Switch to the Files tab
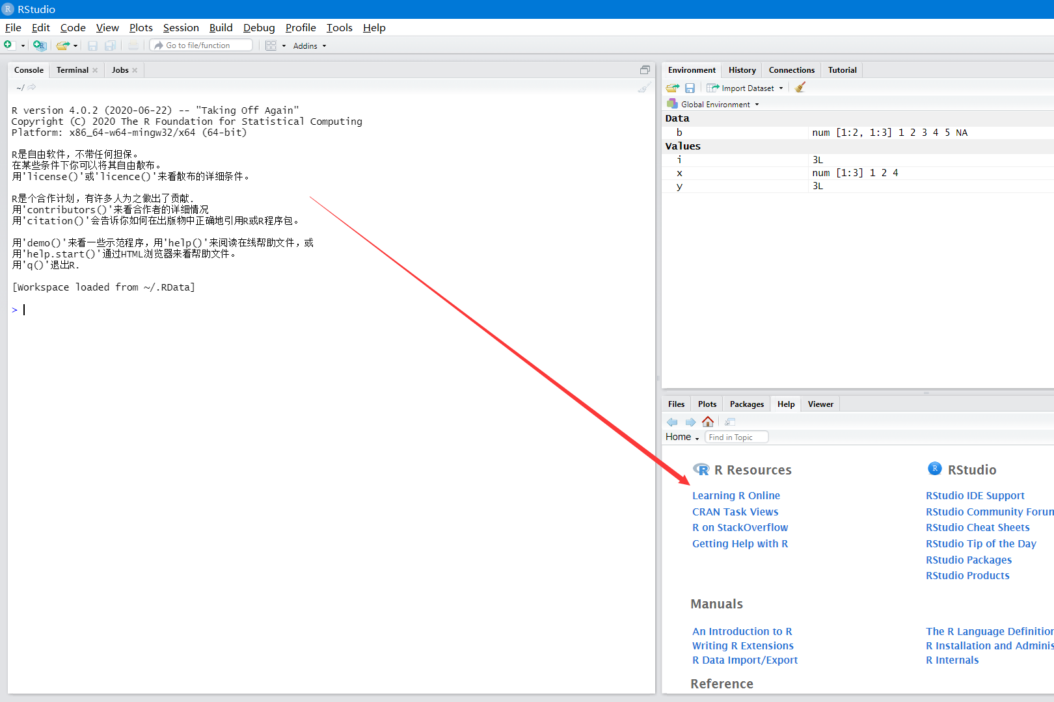 coord(677,404)
